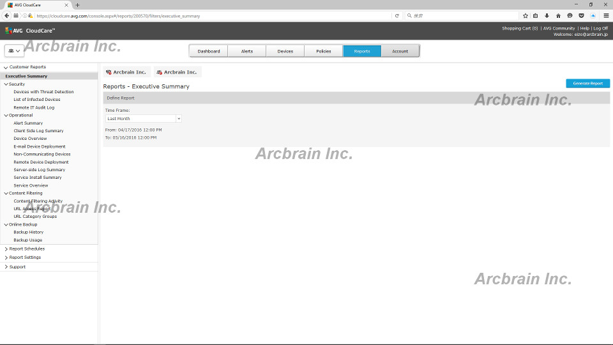
Task: Open the Service Overview report
Action: pos(31,185)
